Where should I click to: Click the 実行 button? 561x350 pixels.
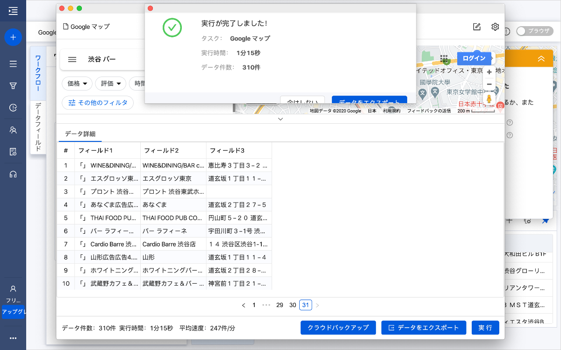coord(485,328)
